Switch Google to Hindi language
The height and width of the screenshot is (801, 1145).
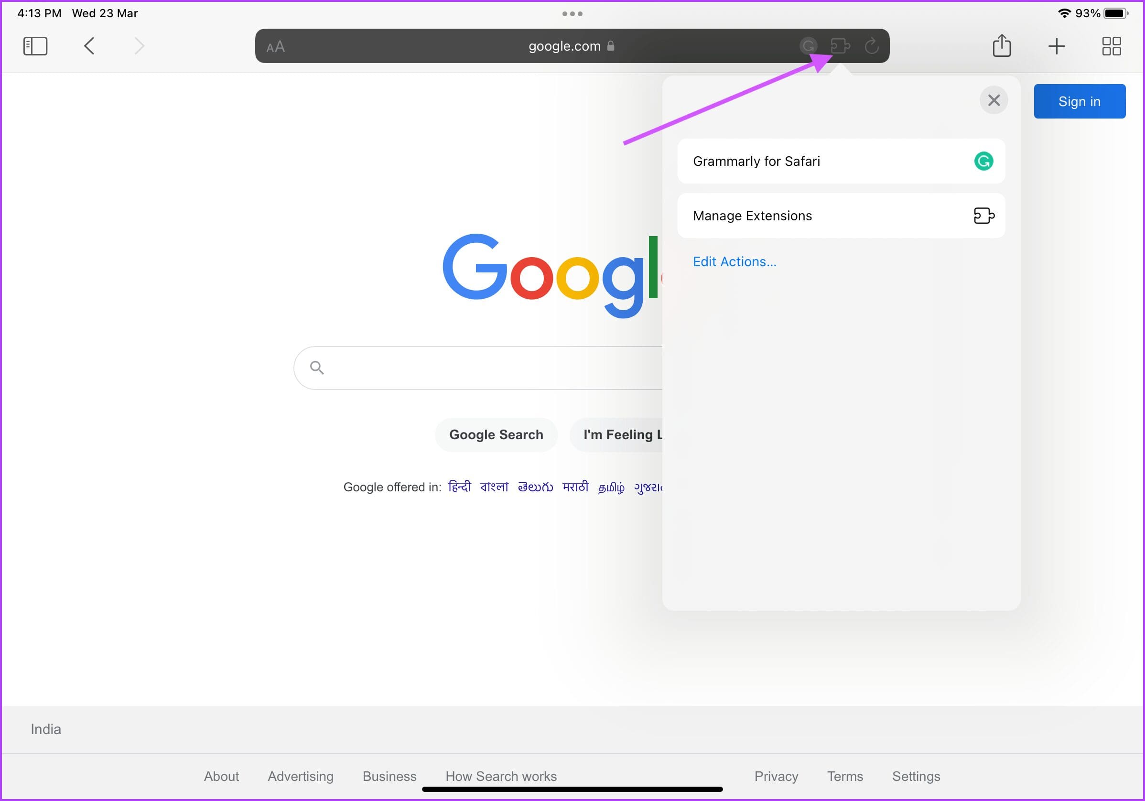point(459,486)
